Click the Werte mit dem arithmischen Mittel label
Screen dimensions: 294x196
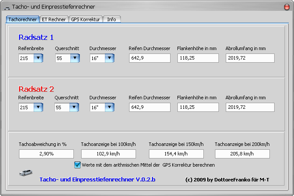pyautogui.click(x=149, y=165)
